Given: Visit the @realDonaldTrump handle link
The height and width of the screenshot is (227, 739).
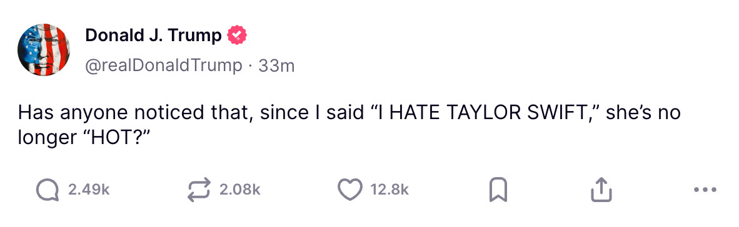Looking at the screenshot, I should coord(163,66).
